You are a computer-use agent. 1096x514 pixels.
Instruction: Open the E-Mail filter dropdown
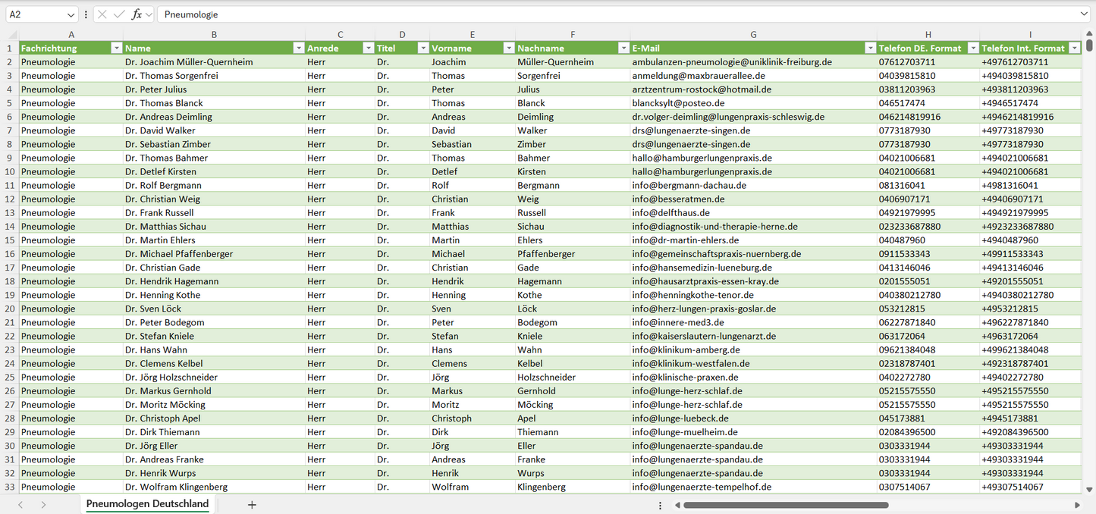coord(870,48)
